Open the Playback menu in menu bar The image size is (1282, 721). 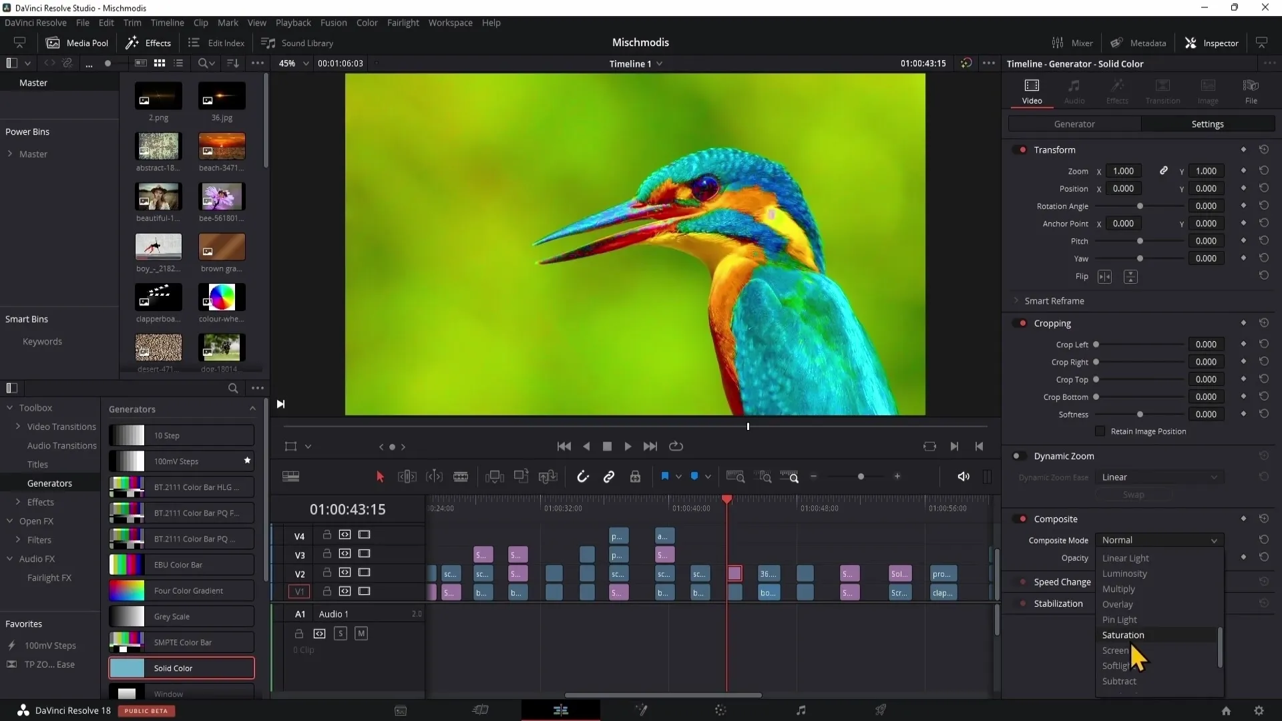294,22
